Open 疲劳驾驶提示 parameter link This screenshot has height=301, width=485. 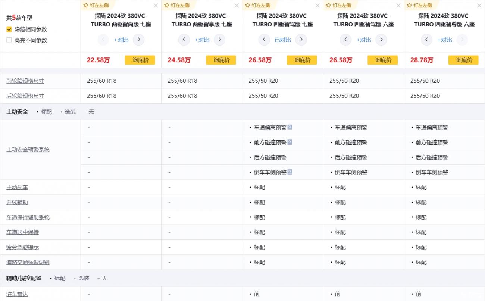pos(22,247)
